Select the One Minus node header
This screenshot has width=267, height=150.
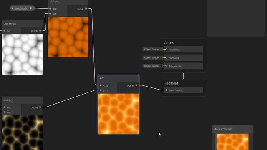point(22,24)
